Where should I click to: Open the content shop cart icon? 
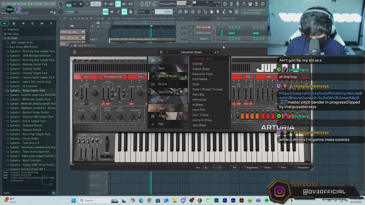236,12
